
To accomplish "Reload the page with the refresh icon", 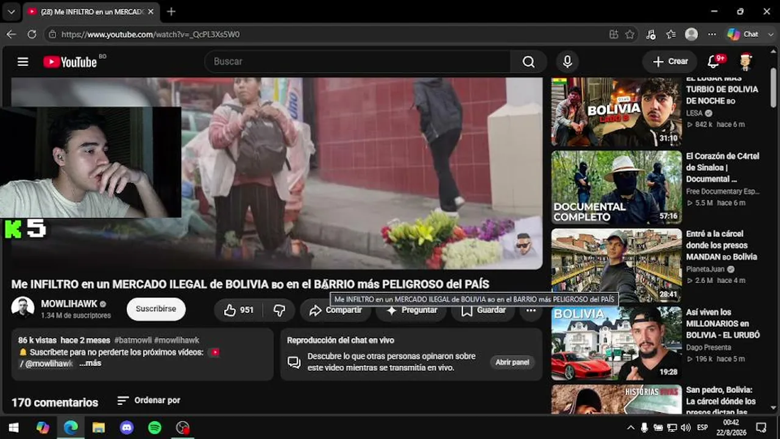I will click(32, 34).
